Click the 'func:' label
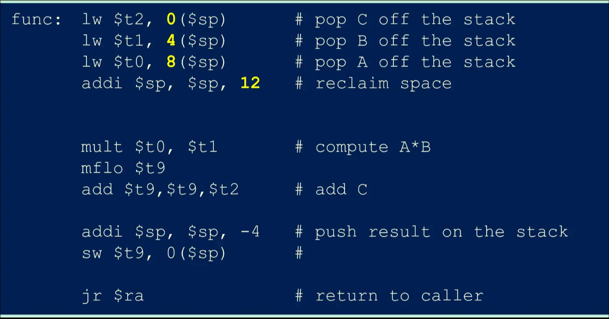Image resolution: width=609 pixels, height=319 pixels. coord(36,20)
